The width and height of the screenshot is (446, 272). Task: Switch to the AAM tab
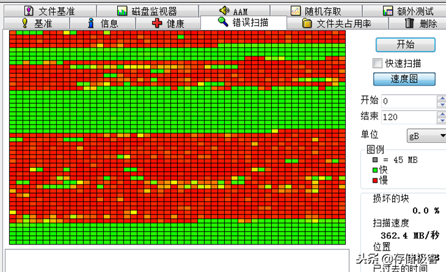click(x=234, y=11)
